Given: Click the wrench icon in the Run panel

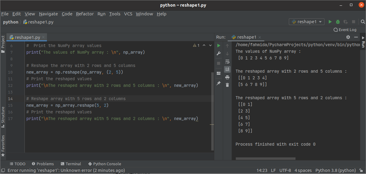Looking at the screenshot, I should click(x=219, y=53).
